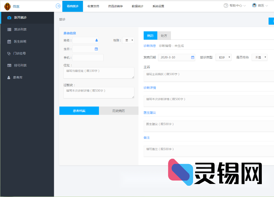The width and height of the screenshot is (274, 197).
Task: Click the 挂号列表 table icon
Action: pyautogui.click(x=9, y=65)
